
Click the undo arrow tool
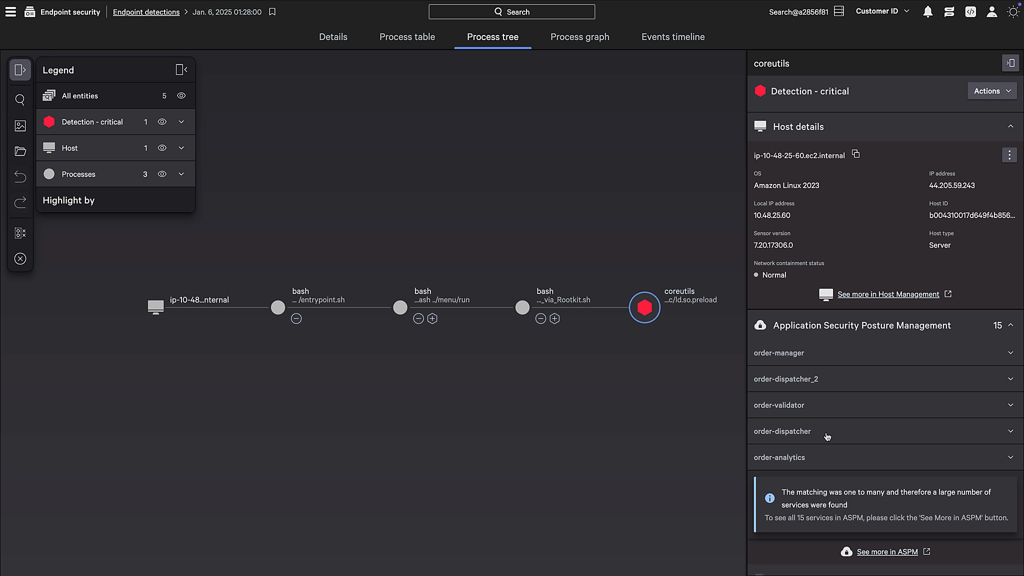pyautogui.click(x=20, y=176)
